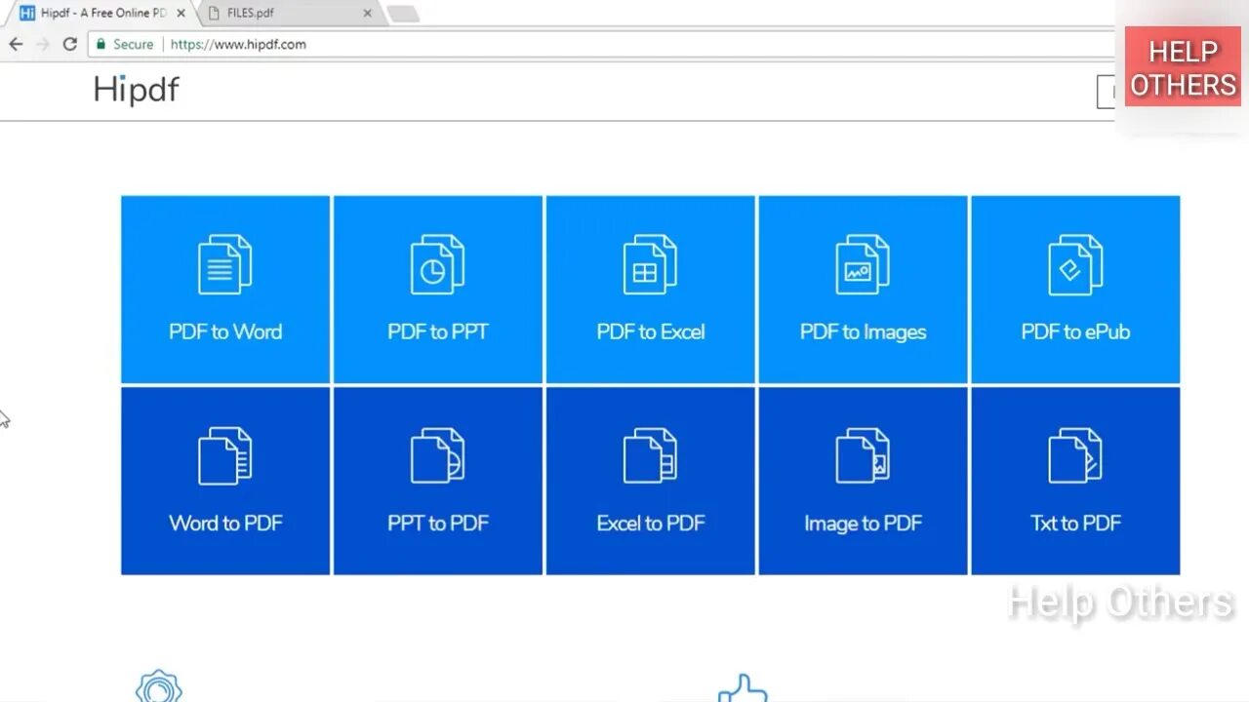Click the Excel to PDF icon
The width and height of the screenshot is (1249, 702).
[x=650, y=455]
